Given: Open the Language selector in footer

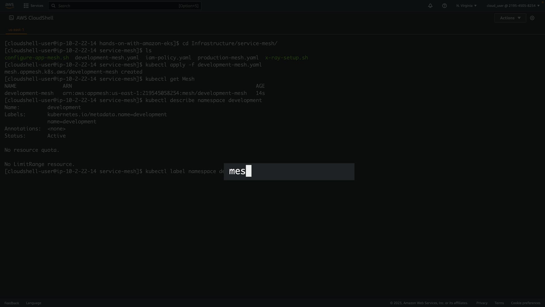Looking at the screenshot, I should [33, 303].
